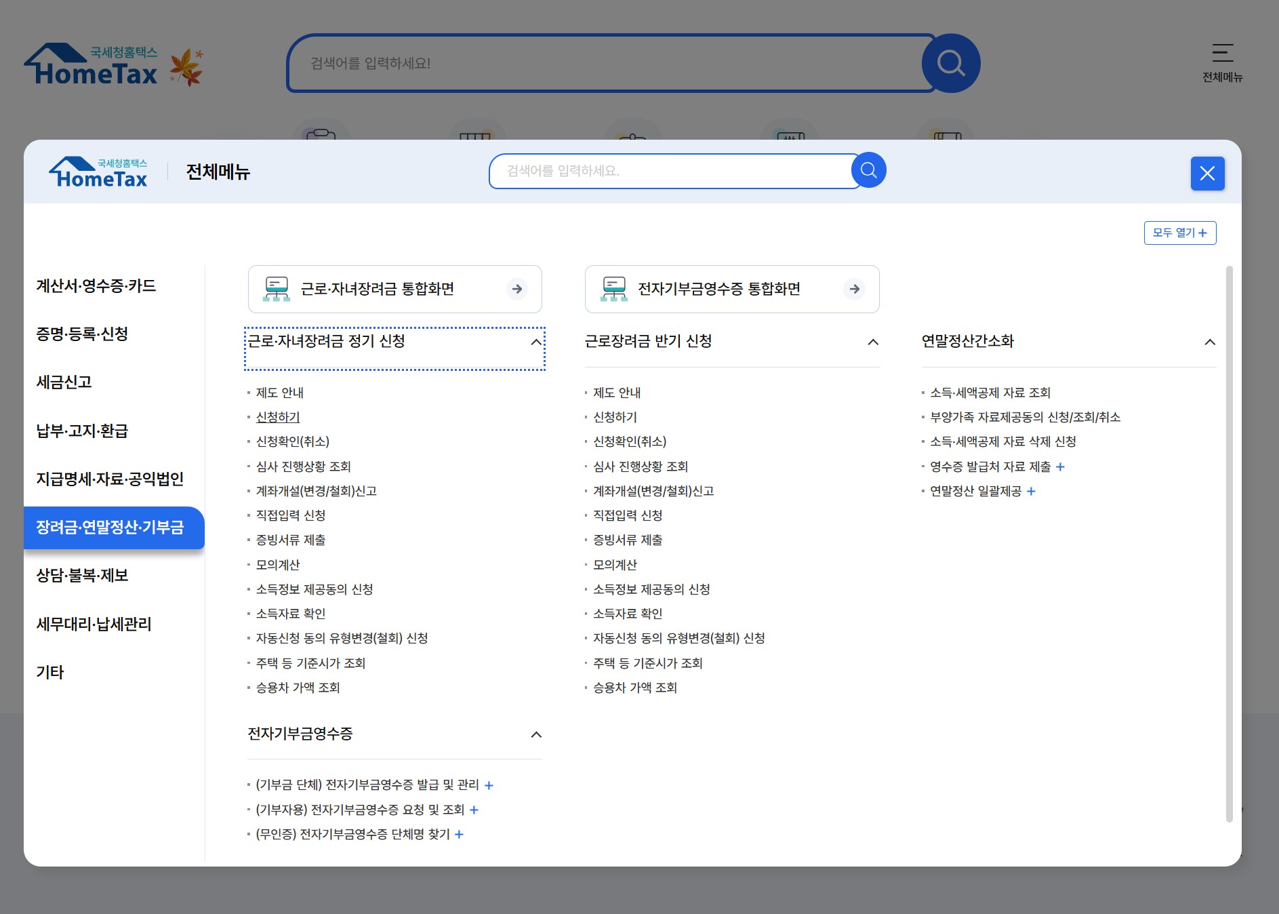Close the full menu overlay via the X icon

1207,174
